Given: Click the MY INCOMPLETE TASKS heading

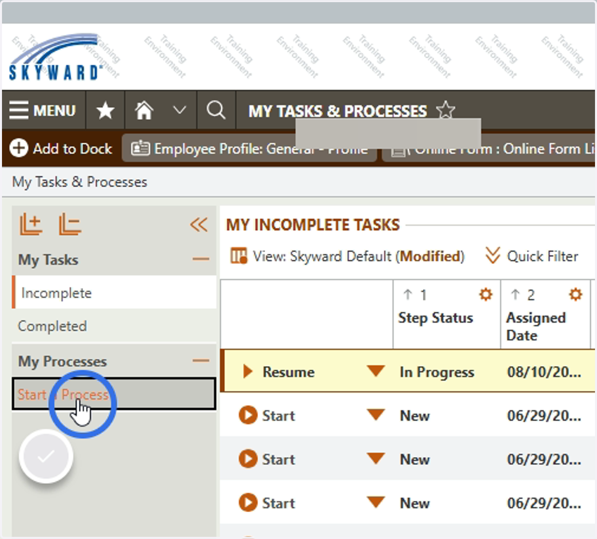Looking at the screenshot, I should pos(313,225).
